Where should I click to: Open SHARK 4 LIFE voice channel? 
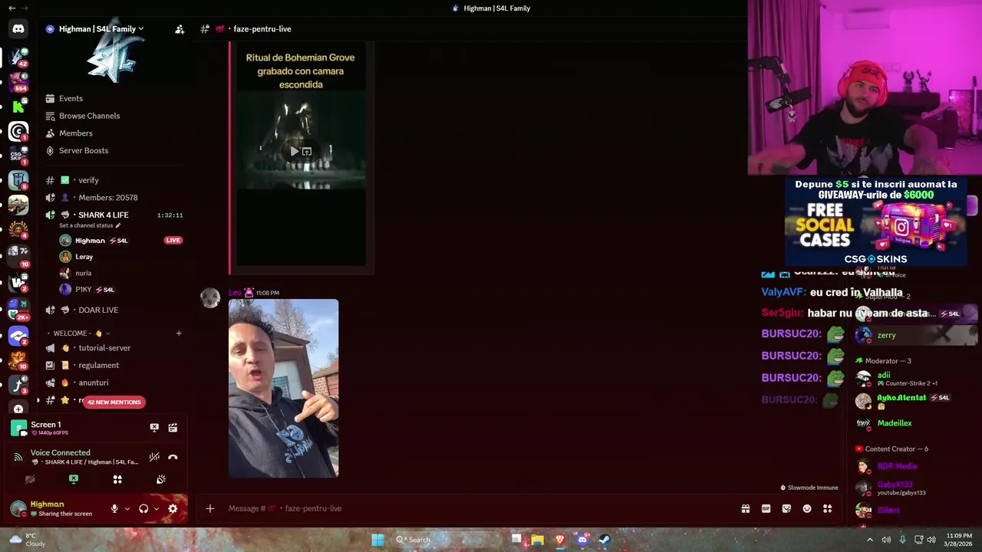103,215
